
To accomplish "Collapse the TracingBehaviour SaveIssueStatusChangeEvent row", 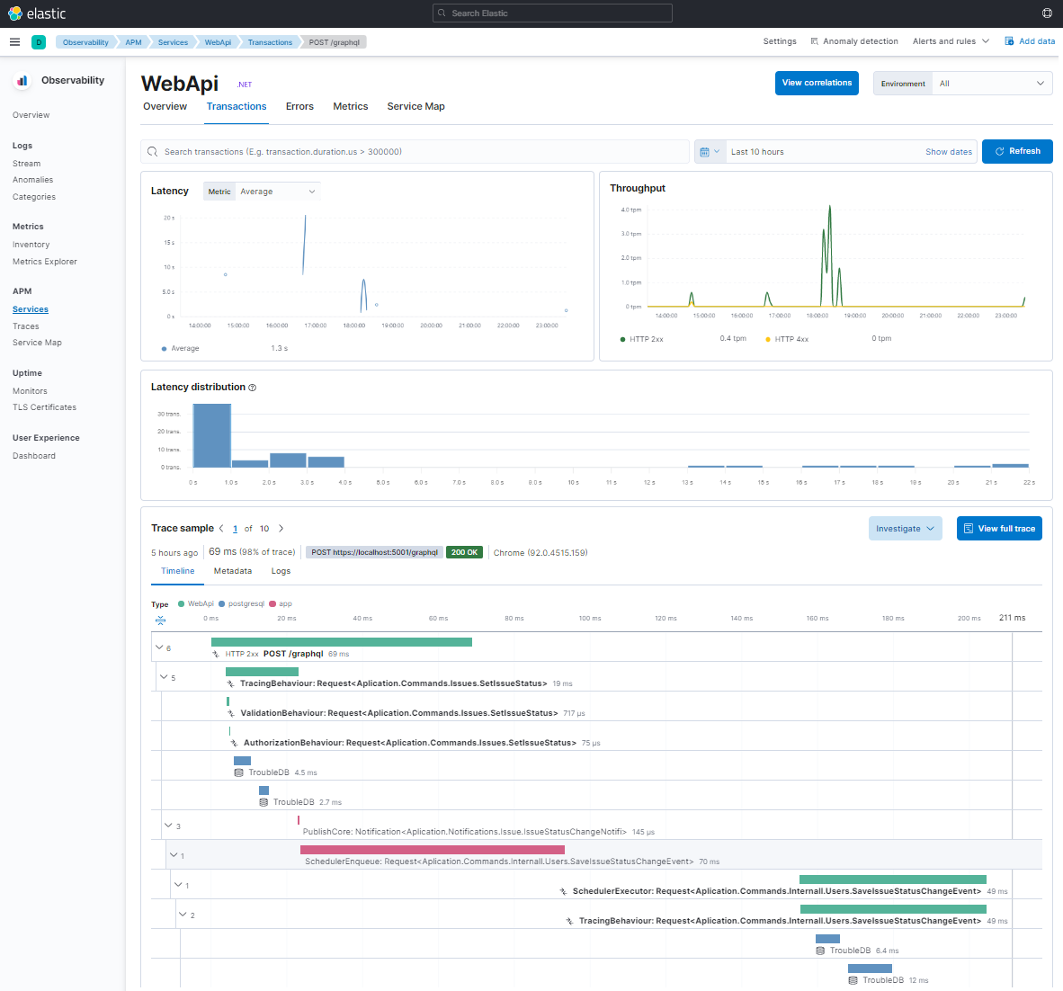I will click(x=183, y=915).
